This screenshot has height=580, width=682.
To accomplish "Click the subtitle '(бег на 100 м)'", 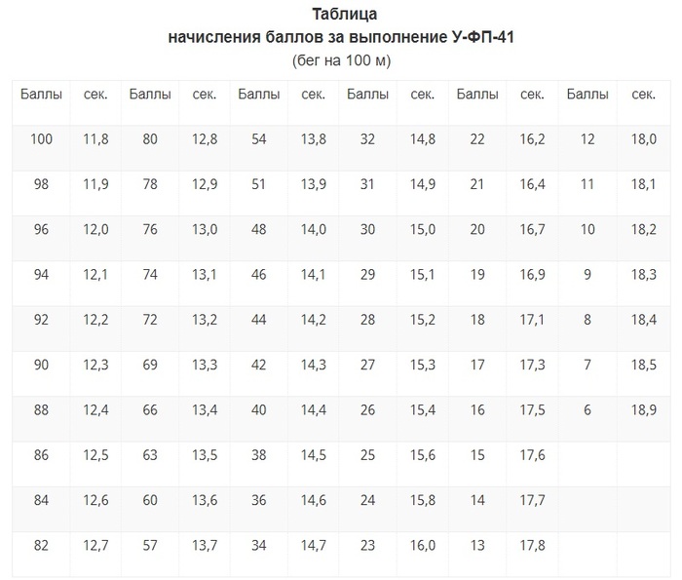I will (341, 60).
